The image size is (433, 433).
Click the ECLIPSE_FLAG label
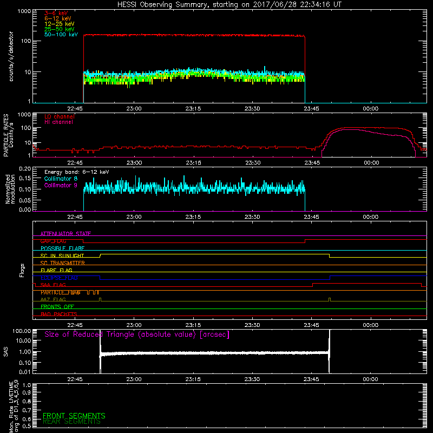[x=59, y=278]
